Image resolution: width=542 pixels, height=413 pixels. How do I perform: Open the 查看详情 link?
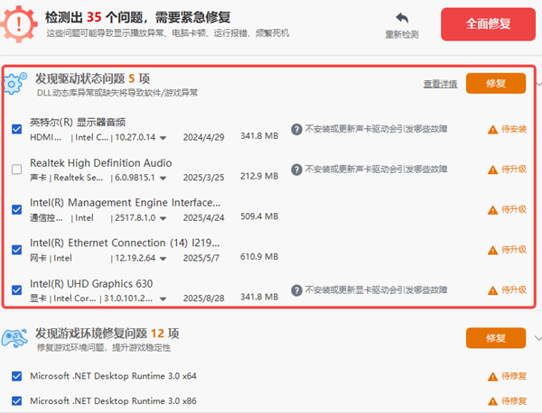[x=440, y=84]
